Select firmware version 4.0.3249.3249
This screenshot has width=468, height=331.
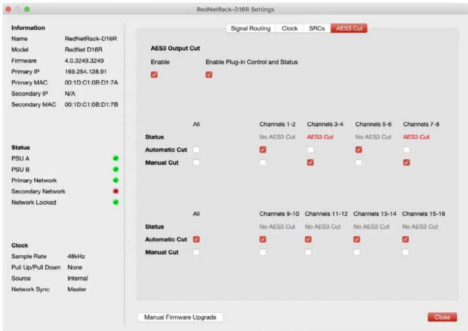click(x=84, y=60)
